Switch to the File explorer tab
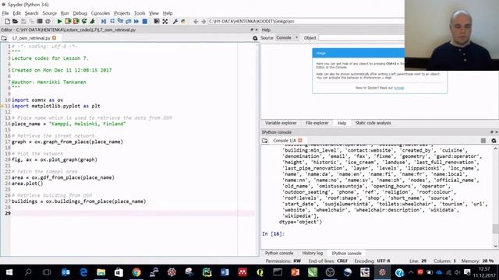This screenshot has height=280, width=499. pyautogui.click(x=317, y=123)
